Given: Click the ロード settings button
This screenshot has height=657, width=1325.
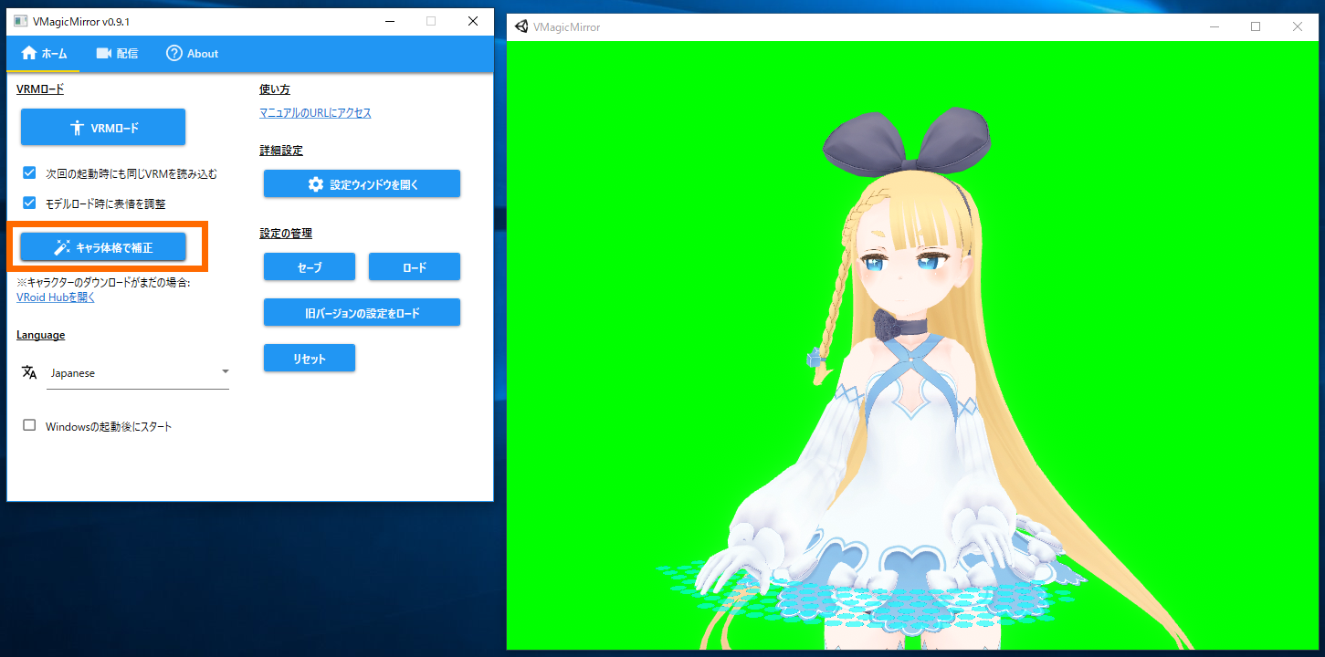Looking at the screenshot, I should (x=415, y=266).
